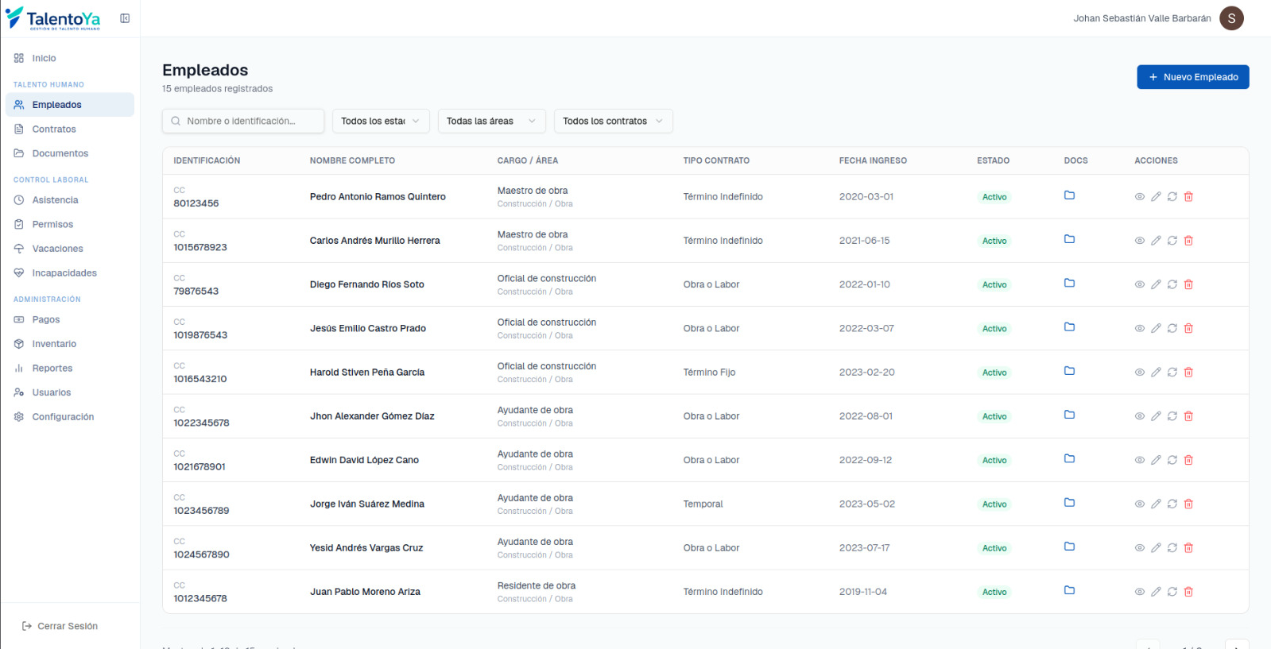
Task: Collapse the sidebar with the panel icon
Action: (125, 18)
